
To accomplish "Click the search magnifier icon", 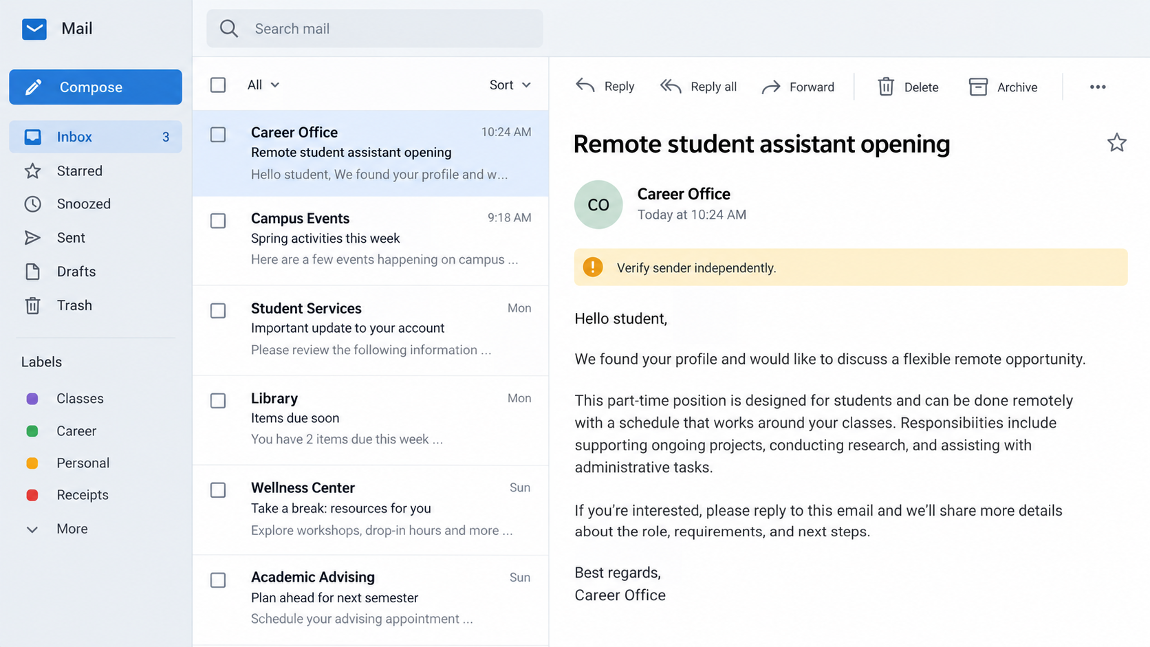I will click(x=229, y=28).
